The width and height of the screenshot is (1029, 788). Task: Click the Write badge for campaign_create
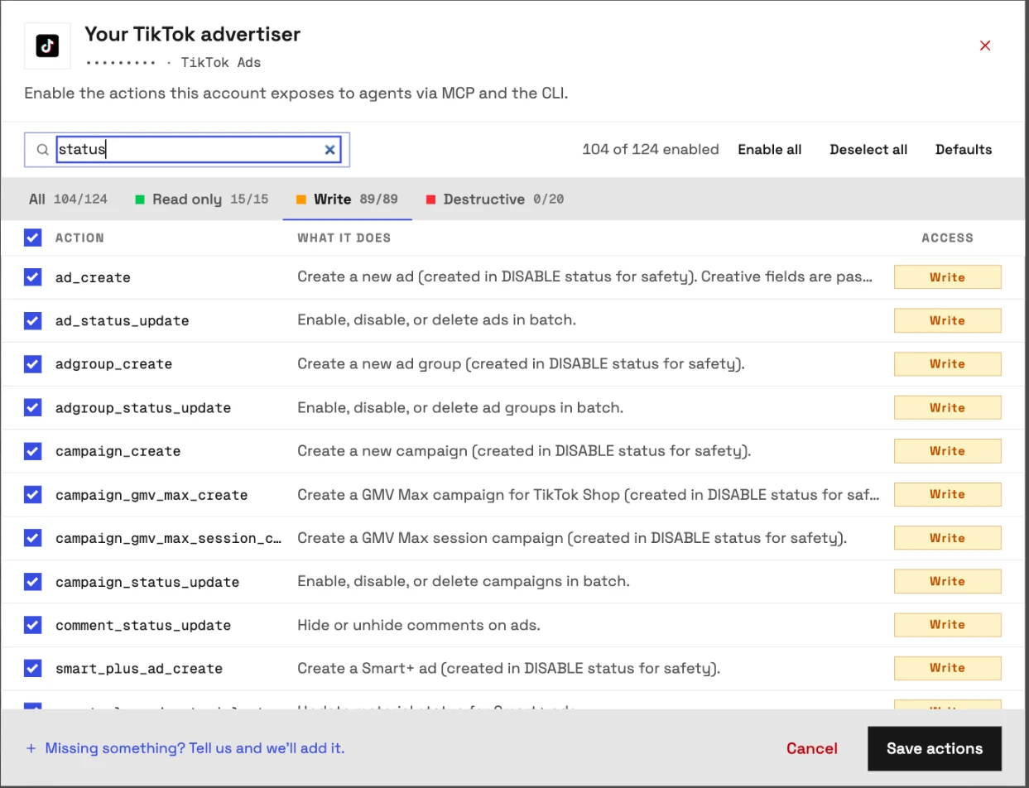click(947, 451)
